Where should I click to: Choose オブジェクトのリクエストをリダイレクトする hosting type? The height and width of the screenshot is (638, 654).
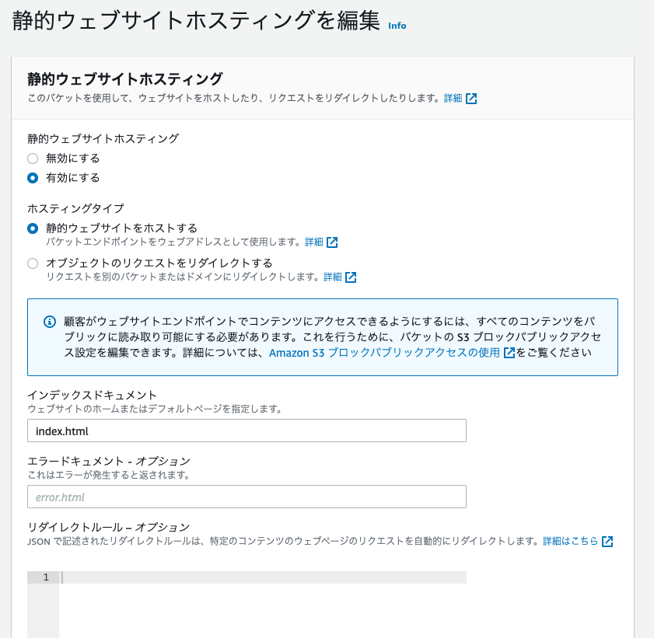point(31,263)
